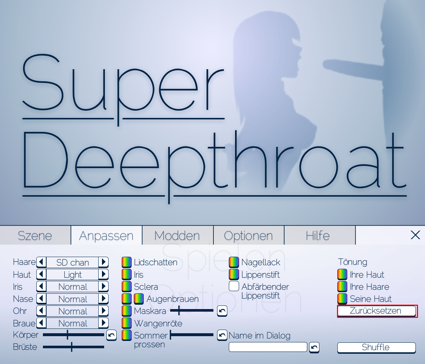Reset the Maskara slider with the undo icon
Screen dimensions: 425x364
tap(222, 311)
